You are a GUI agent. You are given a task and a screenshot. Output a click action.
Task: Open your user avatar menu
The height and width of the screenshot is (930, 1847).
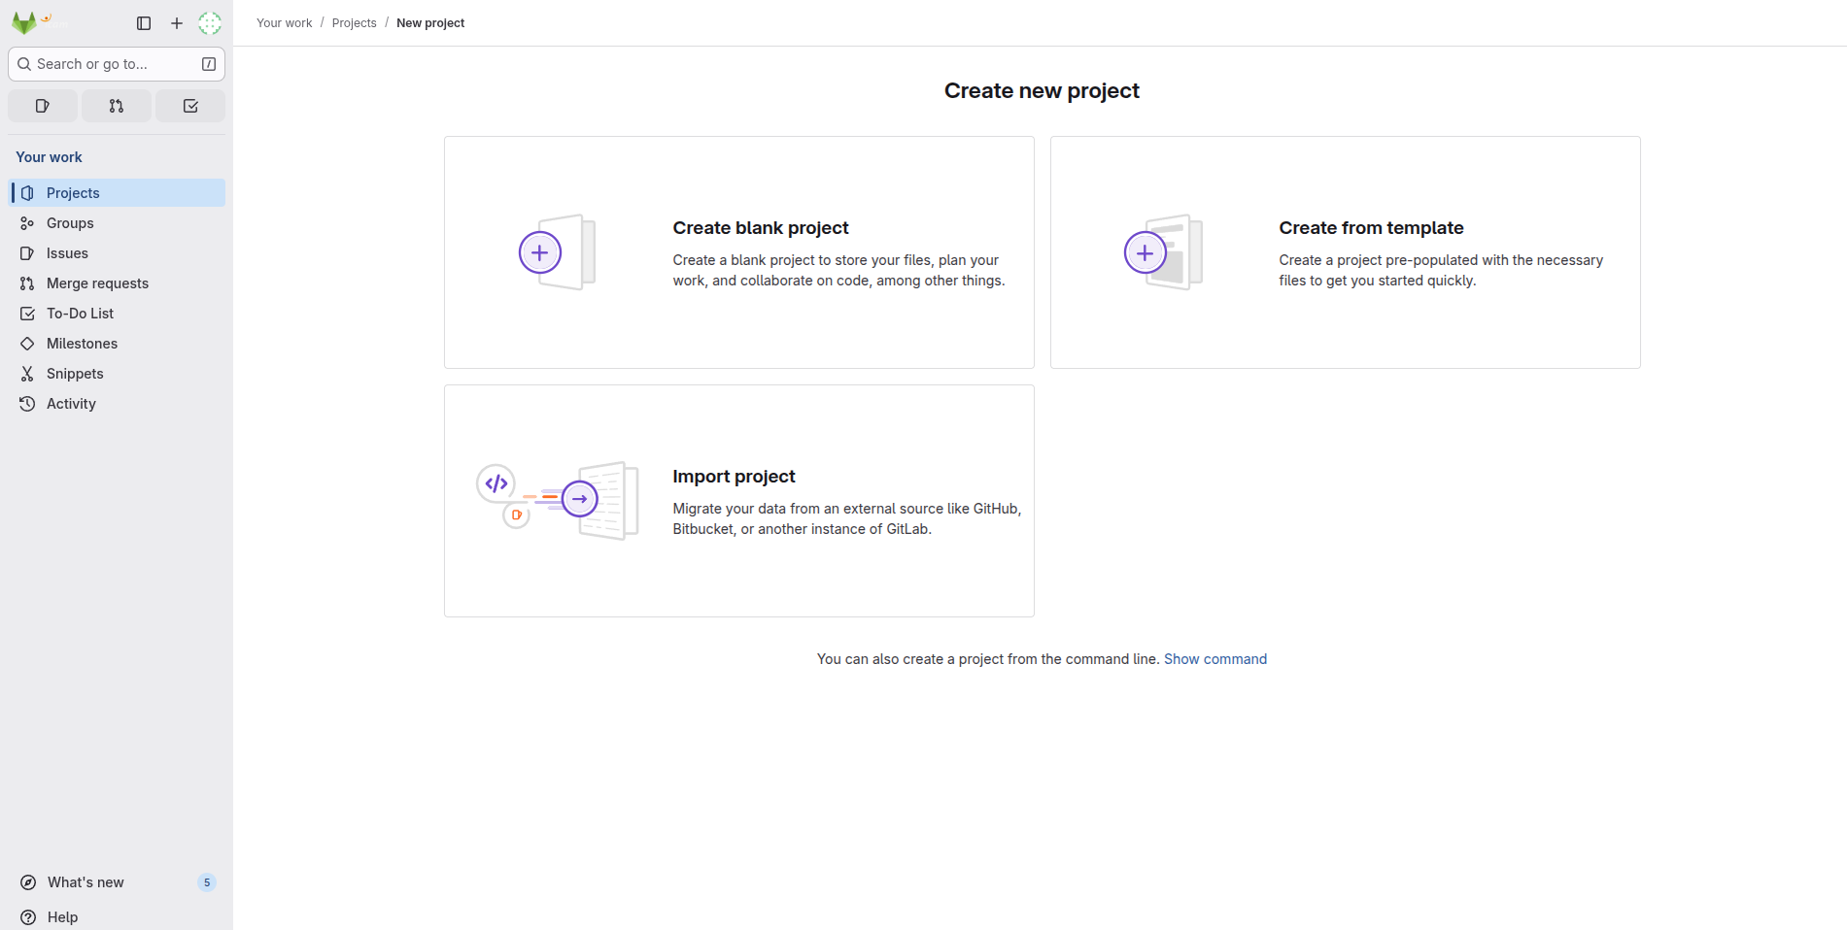pos(209,23)
